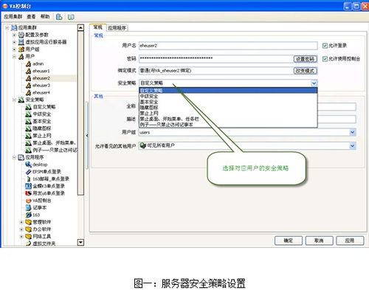This screenshot has width=369, height=290.
Task: Click the 管理软件 folder icon
Action: pos(29,222)
